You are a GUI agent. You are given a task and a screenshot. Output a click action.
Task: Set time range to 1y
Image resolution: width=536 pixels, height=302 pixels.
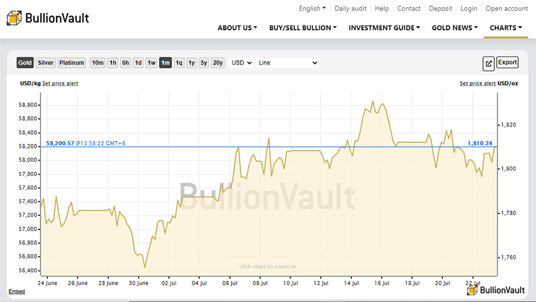(191, 63)
